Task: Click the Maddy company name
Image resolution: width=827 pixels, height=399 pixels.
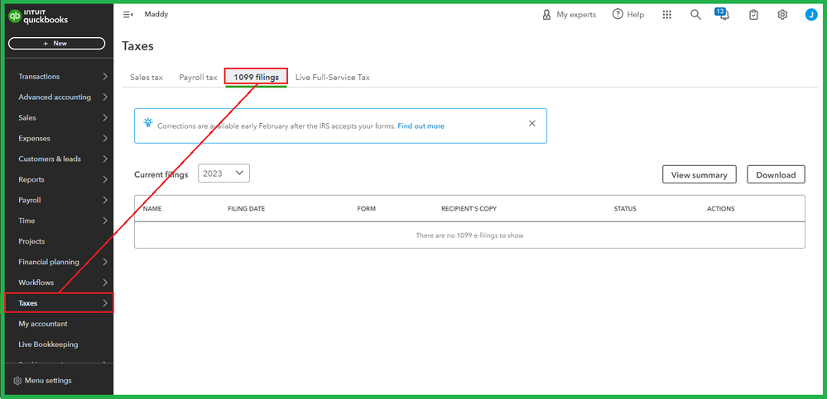Action: tap(156, 15)
